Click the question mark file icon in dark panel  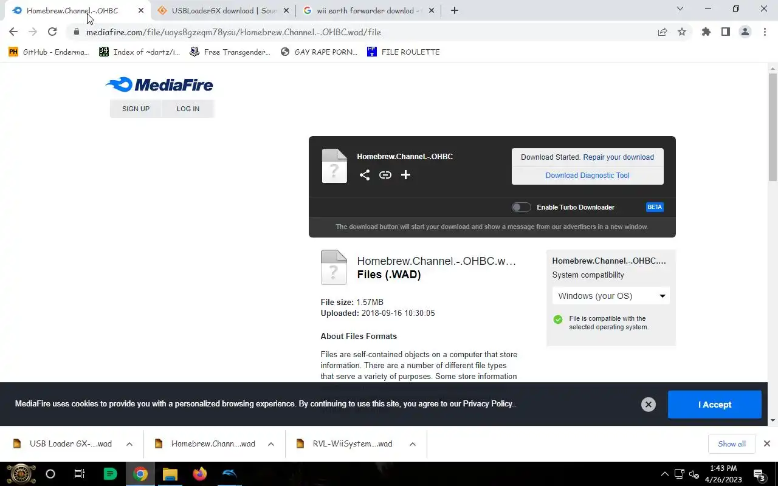pyautogui.click(x=334, y=166)
